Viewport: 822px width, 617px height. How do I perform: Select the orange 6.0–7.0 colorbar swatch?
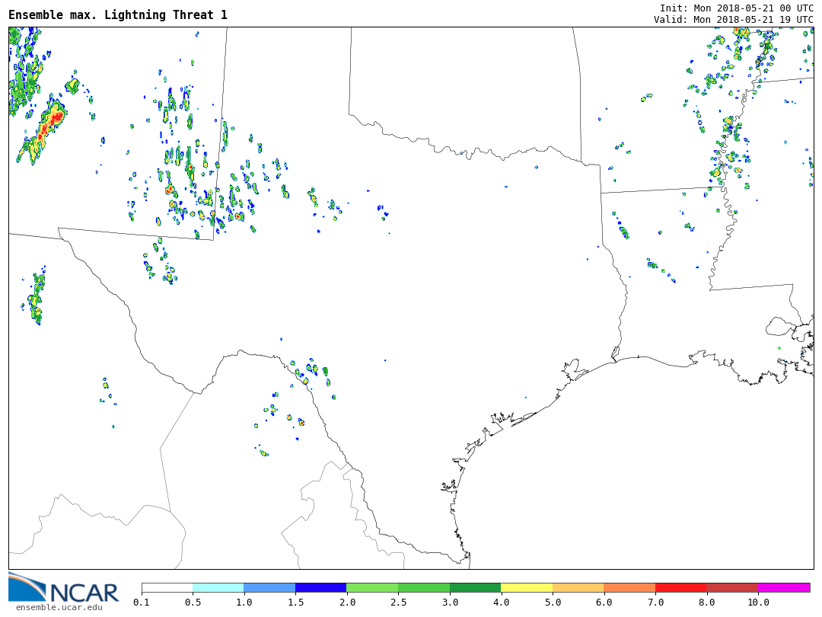pyautogui.click(x=629, y=588)
